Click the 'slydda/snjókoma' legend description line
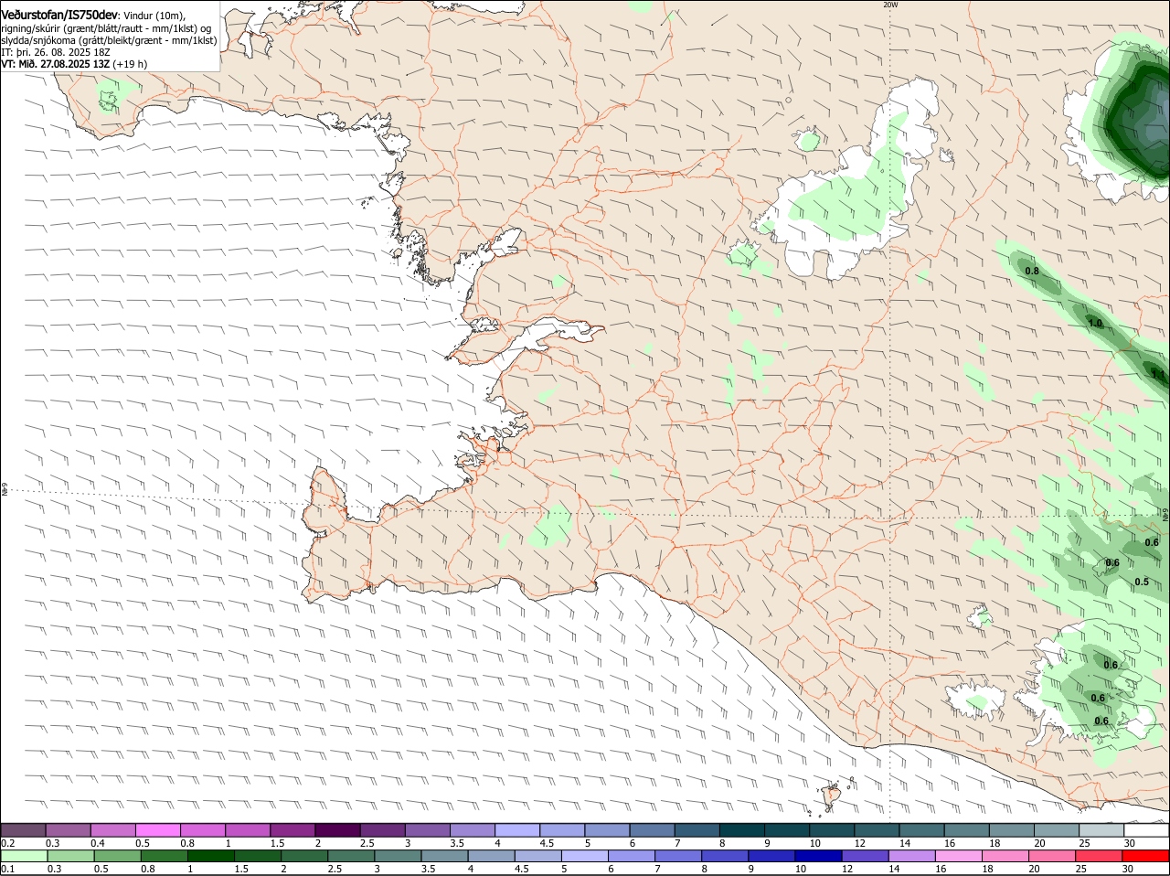 [109, 40]
